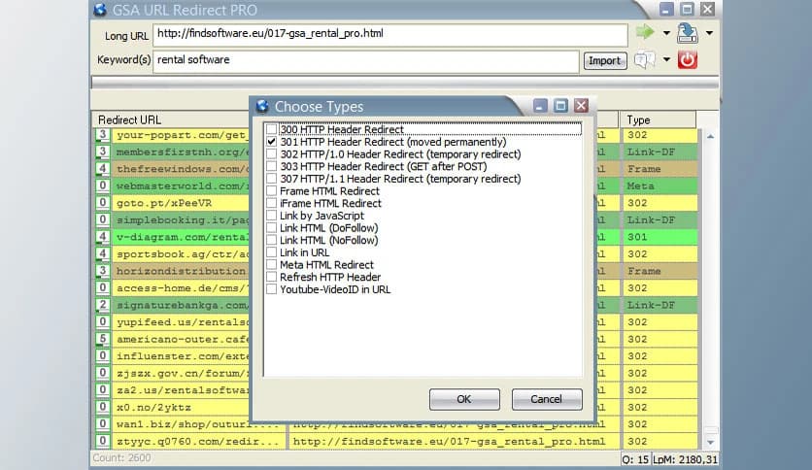The width and height of the screenshot is (812, 470).
Task: Select row za2.us/rentalsoftware
Action: coord(181,390)
